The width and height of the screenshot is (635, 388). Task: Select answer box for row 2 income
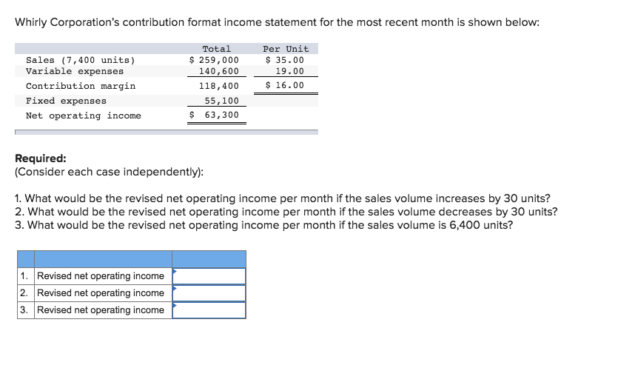coord(209,293)
